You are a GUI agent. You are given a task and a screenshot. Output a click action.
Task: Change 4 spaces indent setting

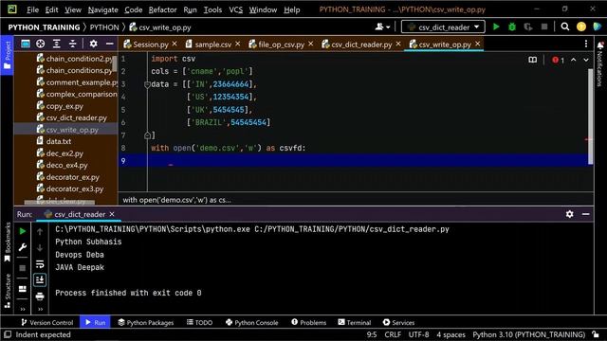451,334
